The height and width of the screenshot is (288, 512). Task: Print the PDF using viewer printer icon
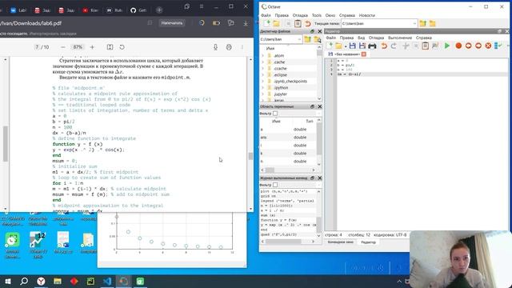click(229, 47)
